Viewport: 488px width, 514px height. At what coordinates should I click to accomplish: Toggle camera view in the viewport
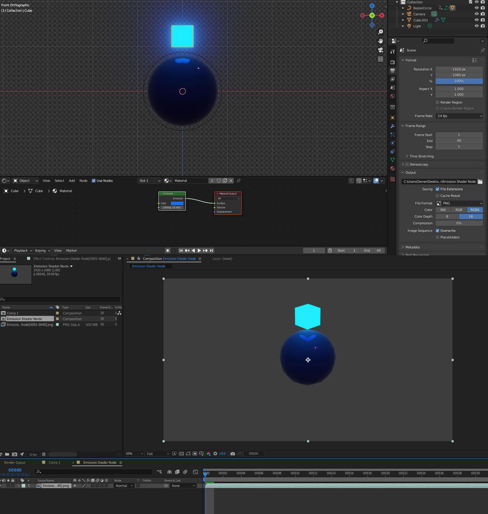pyautogui.click(x=381, y=50)
